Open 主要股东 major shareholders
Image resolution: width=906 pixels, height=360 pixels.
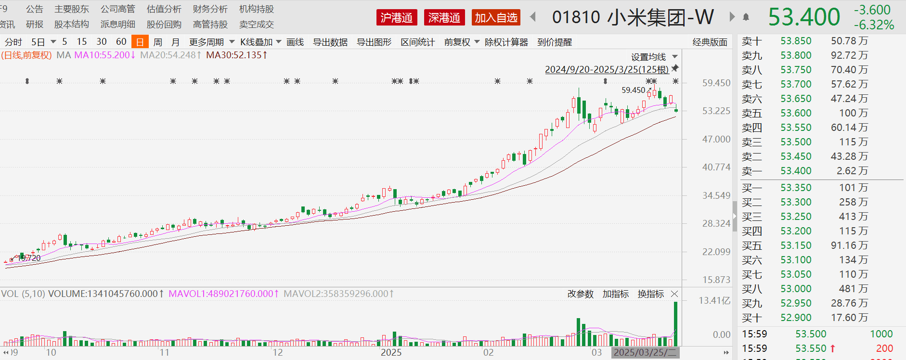coord(72,9)
